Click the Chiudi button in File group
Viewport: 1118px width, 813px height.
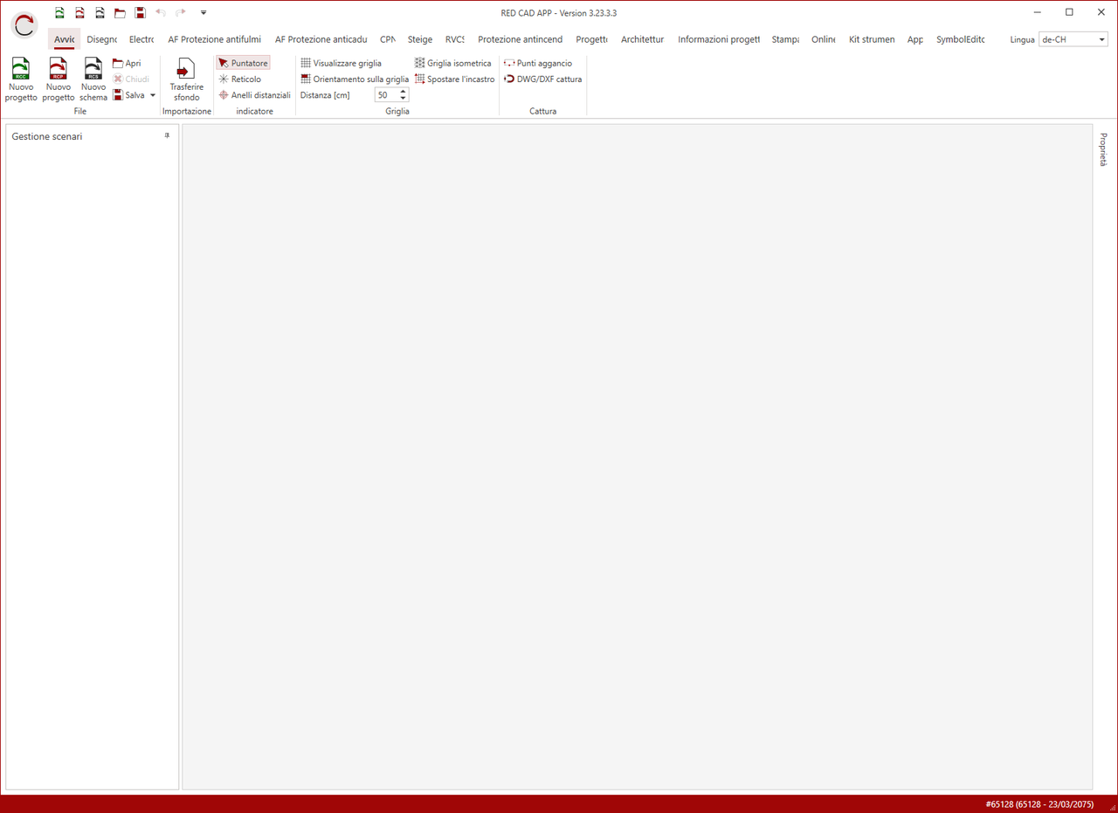pos(131,79)
